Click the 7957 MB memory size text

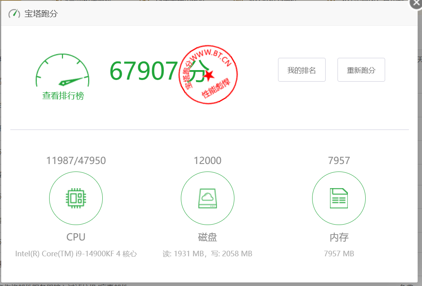coord(339,254)
